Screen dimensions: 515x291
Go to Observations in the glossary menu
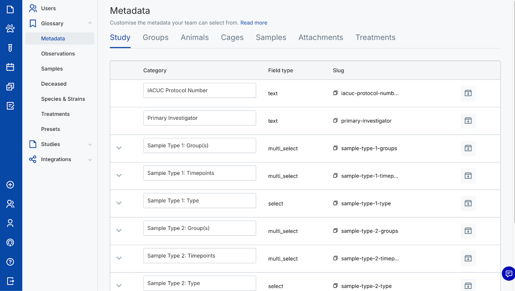58,54
